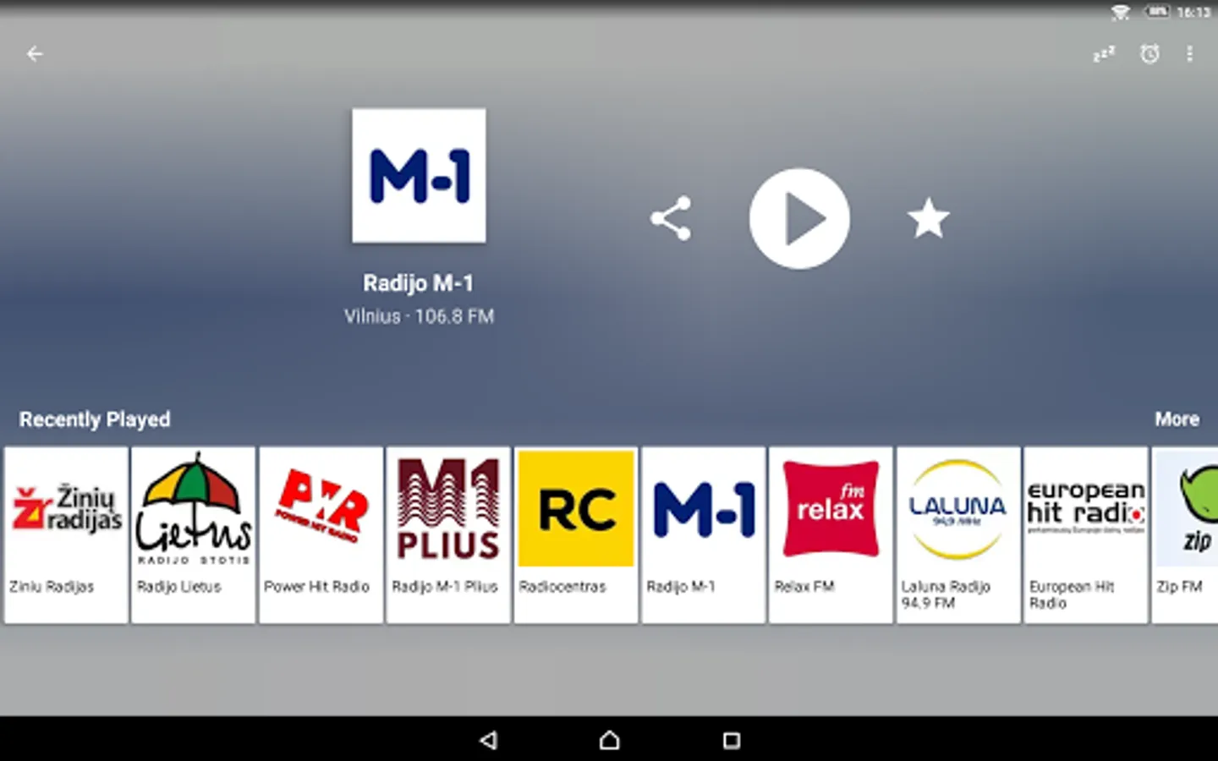Select the Power Hit Radio station card
This screenshot has width=1218, height=761.
[x=321, y=535]
